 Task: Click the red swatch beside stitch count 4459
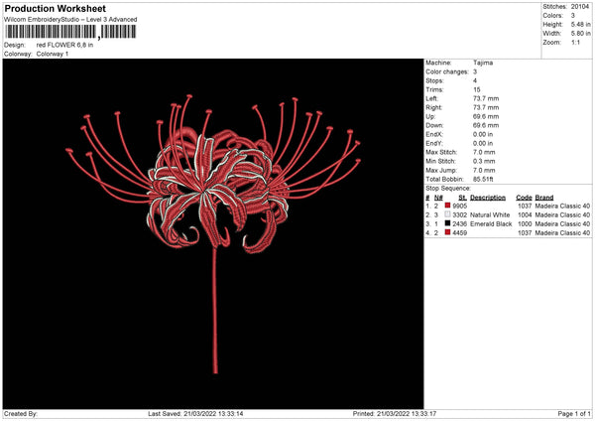[x=448, y=232]
